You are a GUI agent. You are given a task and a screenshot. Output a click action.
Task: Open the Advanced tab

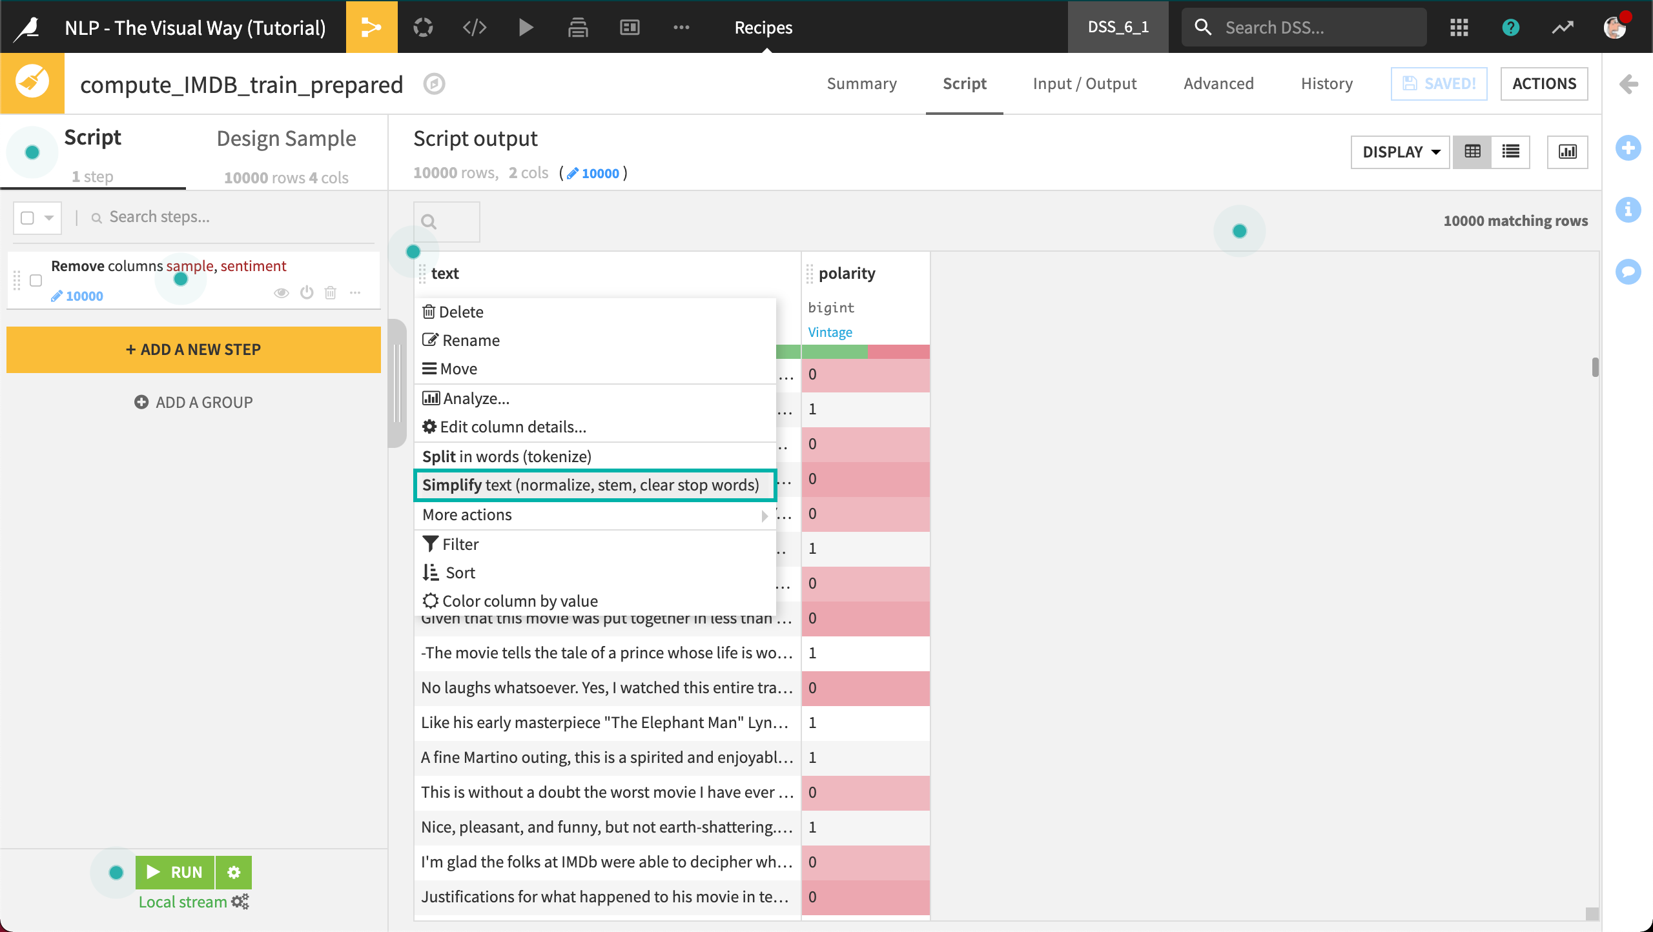click(x=1218, y=84)
